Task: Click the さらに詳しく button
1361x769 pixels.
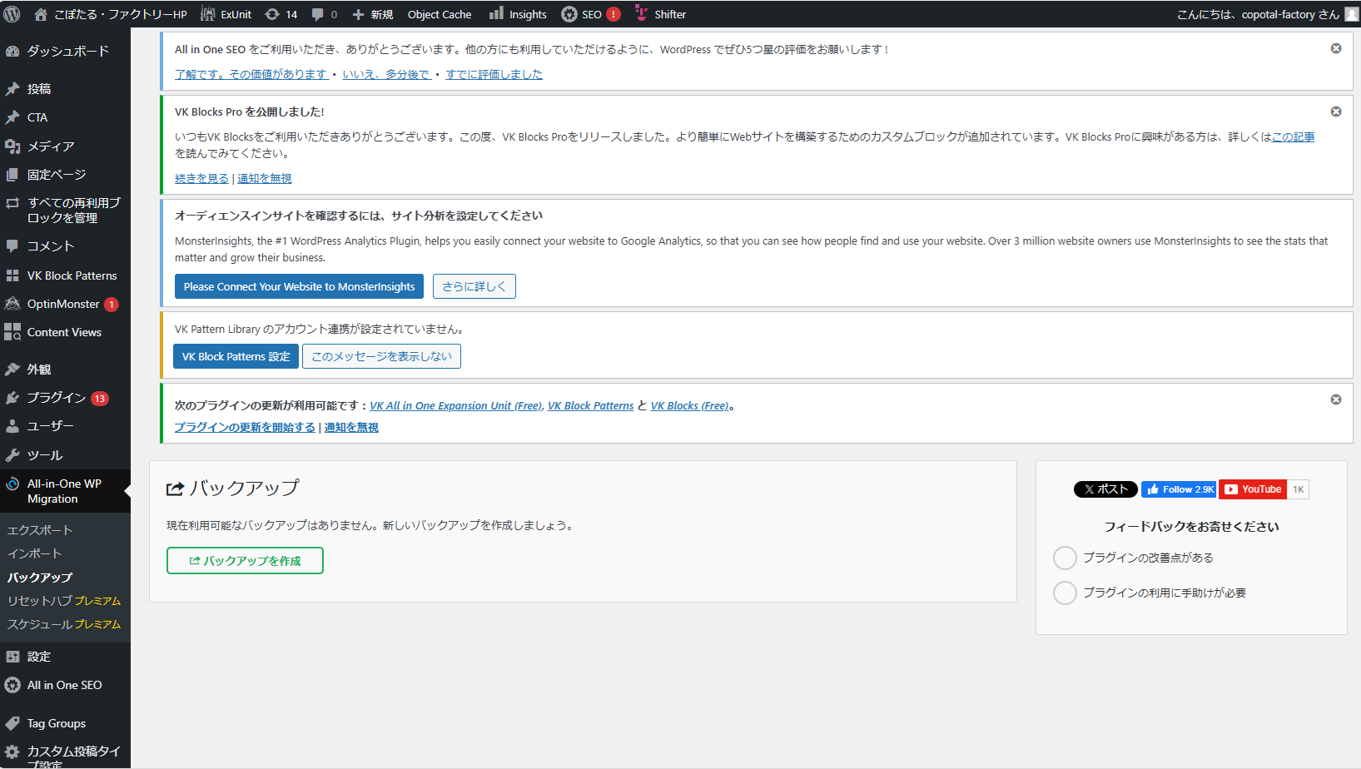Action: 474,286
